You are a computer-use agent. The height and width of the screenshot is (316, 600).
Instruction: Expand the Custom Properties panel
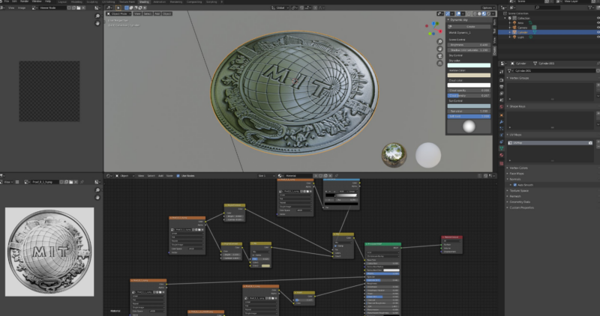(x=508, y=207)
